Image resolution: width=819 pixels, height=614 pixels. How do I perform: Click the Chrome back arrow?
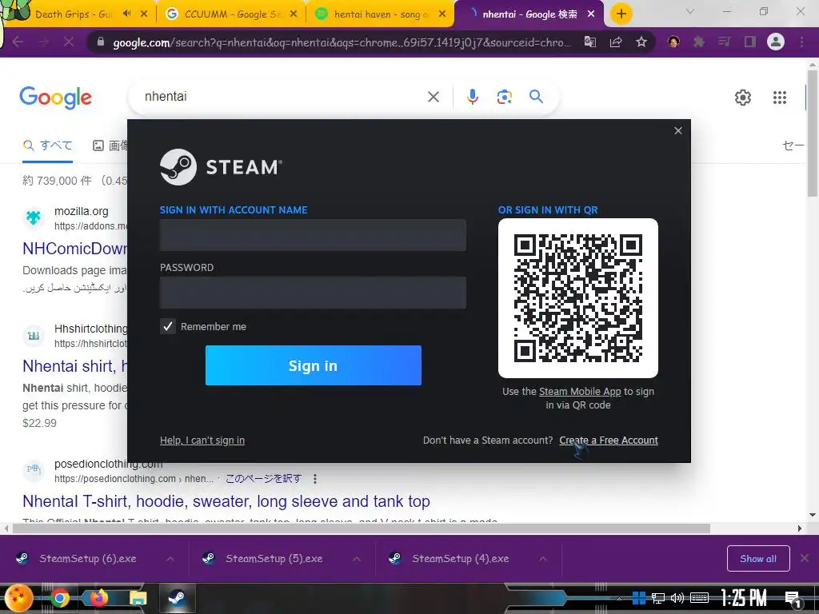[x=18, y=42]
